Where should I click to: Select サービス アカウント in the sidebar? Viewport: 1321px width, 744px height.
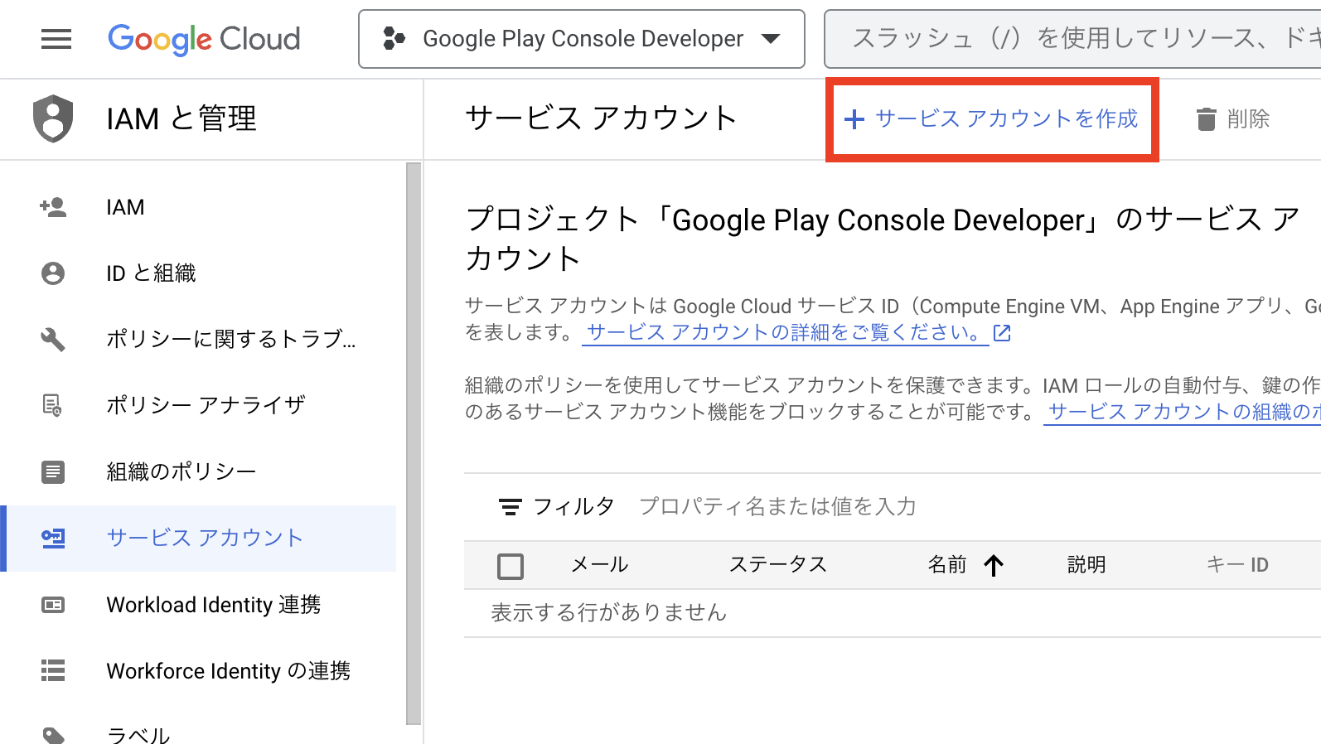point(198,538)
